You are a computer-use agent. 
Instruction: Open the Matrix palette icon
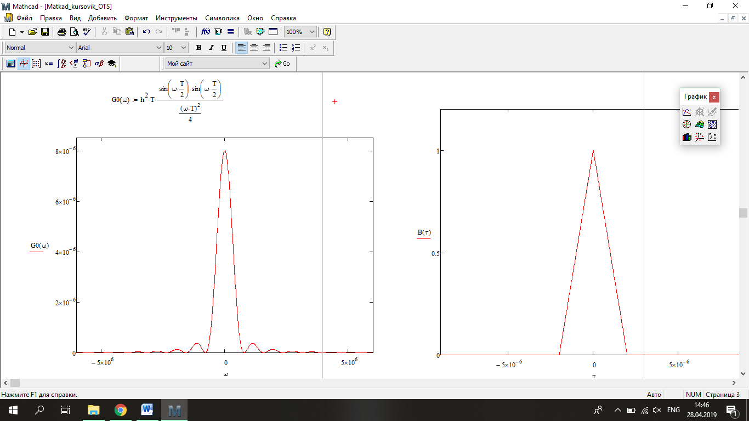[36, 64]
